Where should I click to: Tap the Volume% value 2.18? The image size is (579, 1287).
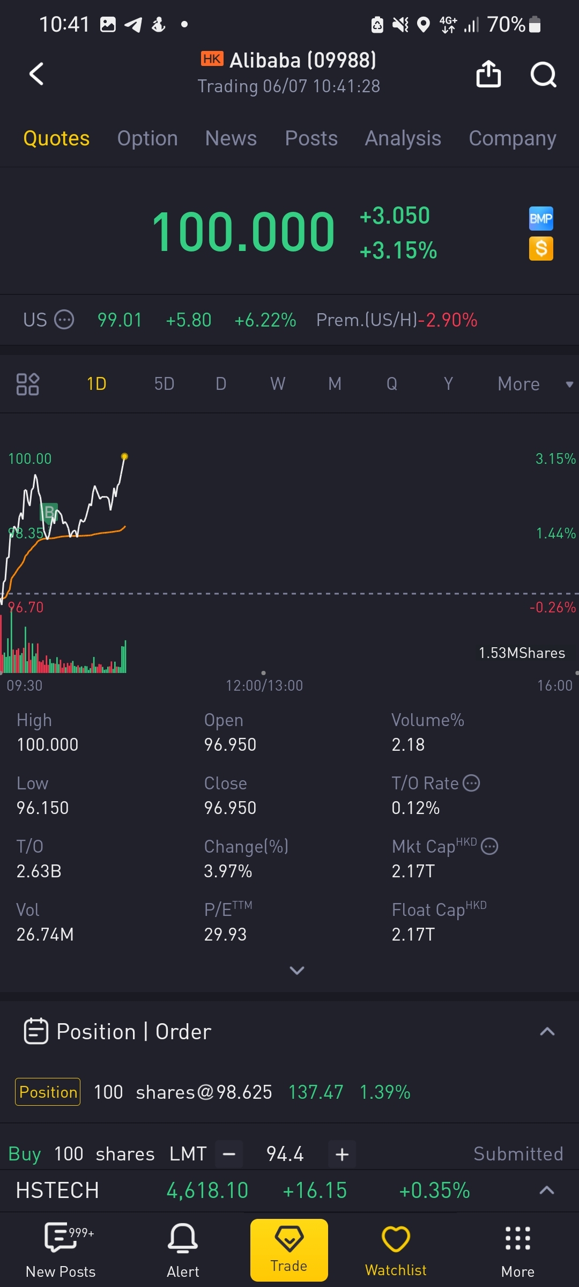click(408, 744)
